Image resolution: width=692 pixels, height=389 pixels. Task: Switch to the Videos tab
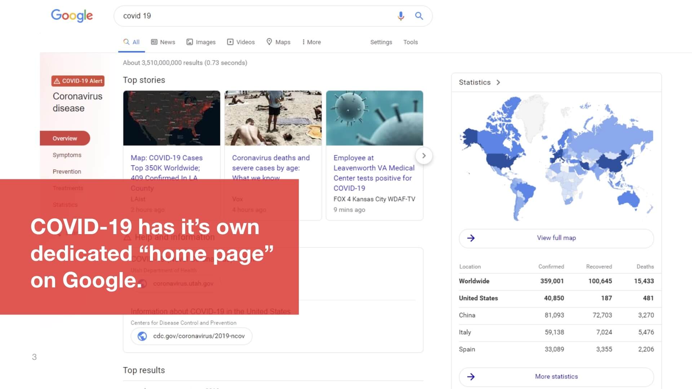(x=241, y=42)
